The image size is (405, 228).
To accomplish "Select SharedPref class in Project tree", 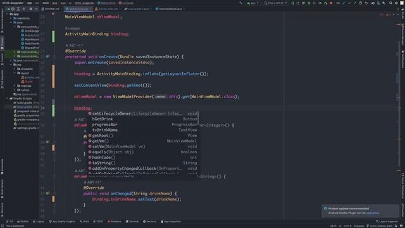I will pyautogui.click(x=30, y=48).
